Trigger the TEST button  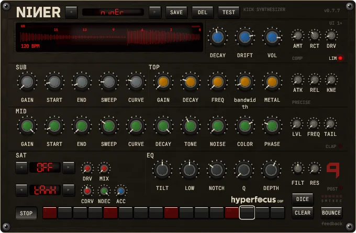229,12
